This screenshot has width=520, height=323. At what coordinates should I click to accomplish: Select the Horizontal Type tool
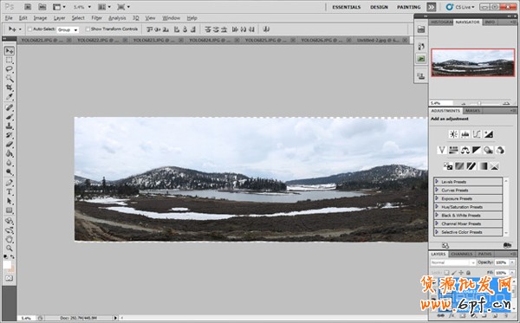tap(9, 192)
